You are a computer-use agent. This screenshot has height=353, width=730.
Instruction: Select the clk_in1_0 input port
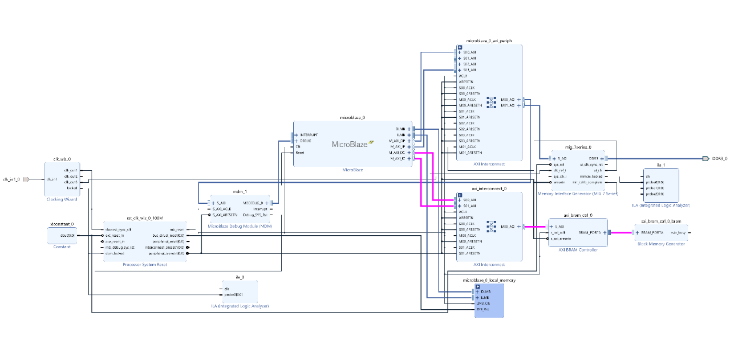(26, 179)
